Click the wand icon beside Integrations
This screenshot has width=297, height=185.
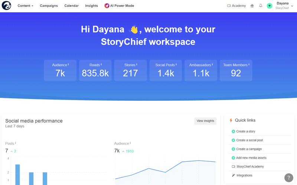click(x=234, y=175)
